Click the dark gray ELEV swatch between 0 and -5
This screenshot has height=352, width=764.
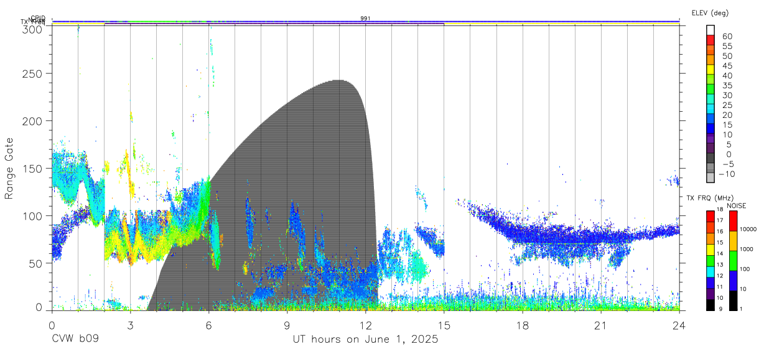pyautogui.click(x=710, y=159)
